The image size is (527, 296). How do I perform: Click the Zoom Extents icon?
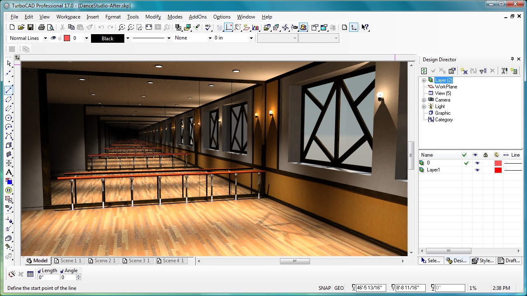pyautogui.click(x=149, y=28)
